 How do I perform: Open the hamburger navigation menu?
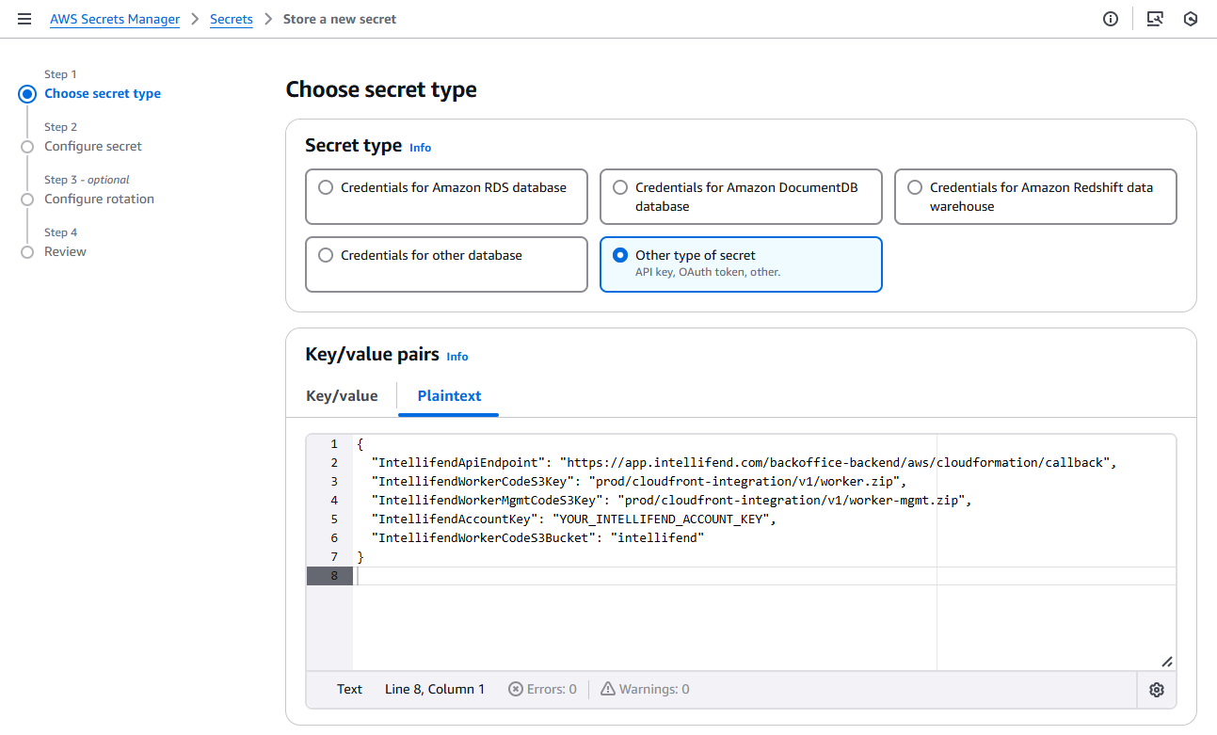tap(24, 19)
